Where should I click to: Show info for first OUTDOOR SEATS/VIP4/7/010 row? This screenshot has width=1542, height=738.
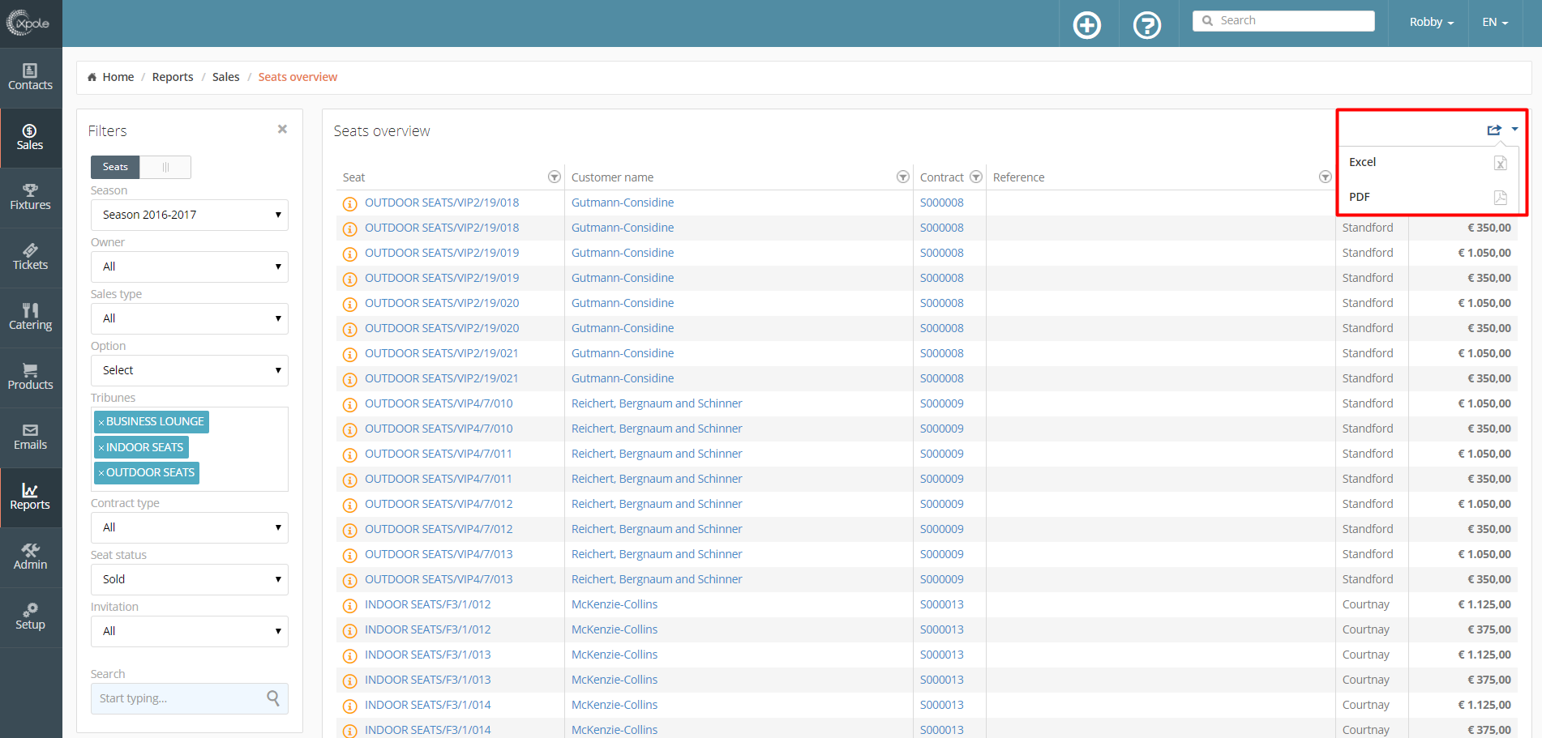pyautogui.click(x=350, y=405)
